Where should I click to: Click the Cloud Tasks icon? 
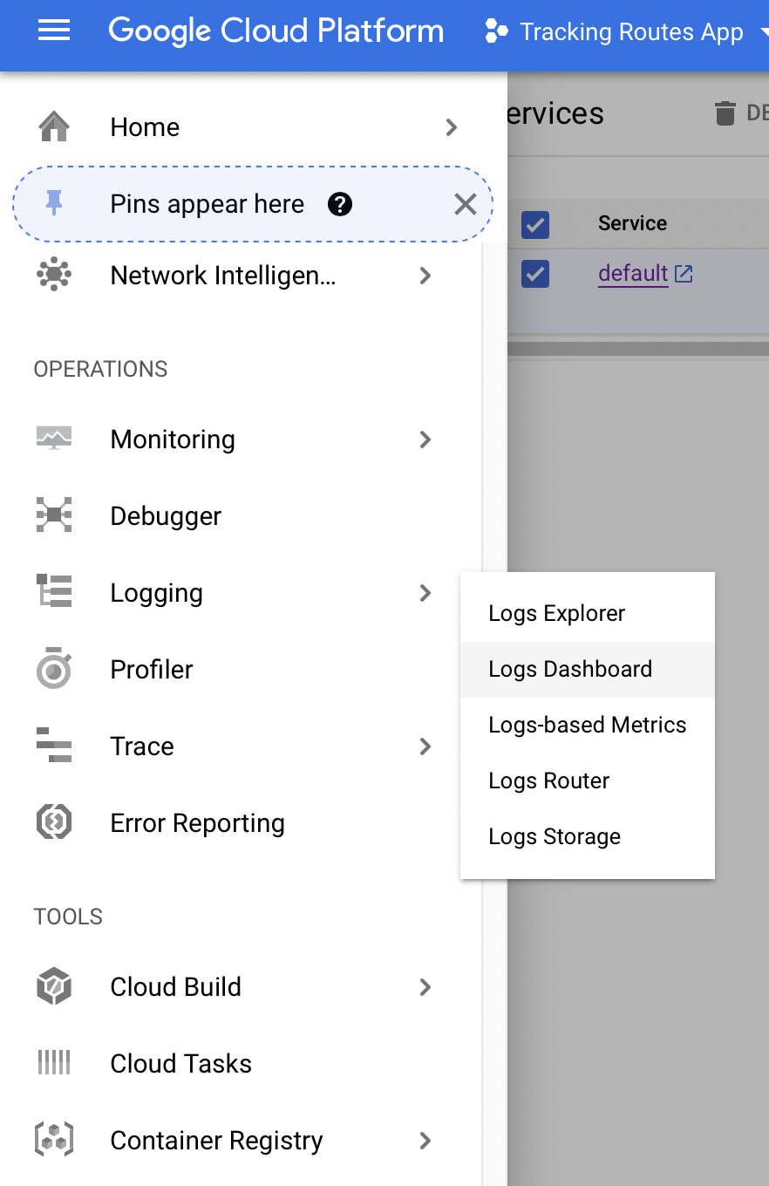[54, 1064]
